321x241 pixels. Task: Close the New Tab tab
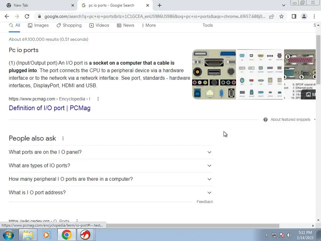(73, 5)
